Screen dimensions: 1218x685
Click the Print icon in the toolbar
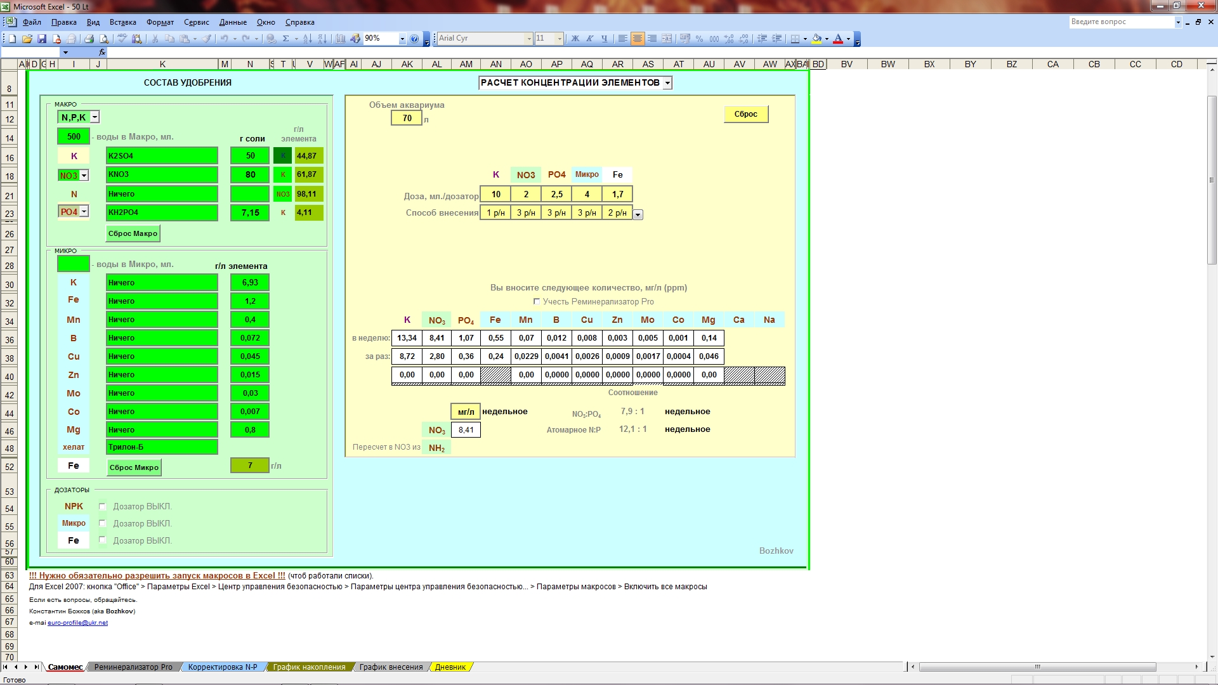pyautogui.click(x=89, y=39)
